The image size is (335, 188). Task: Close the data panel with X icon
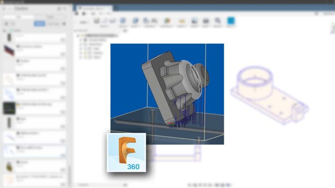(x=65, y=9)
